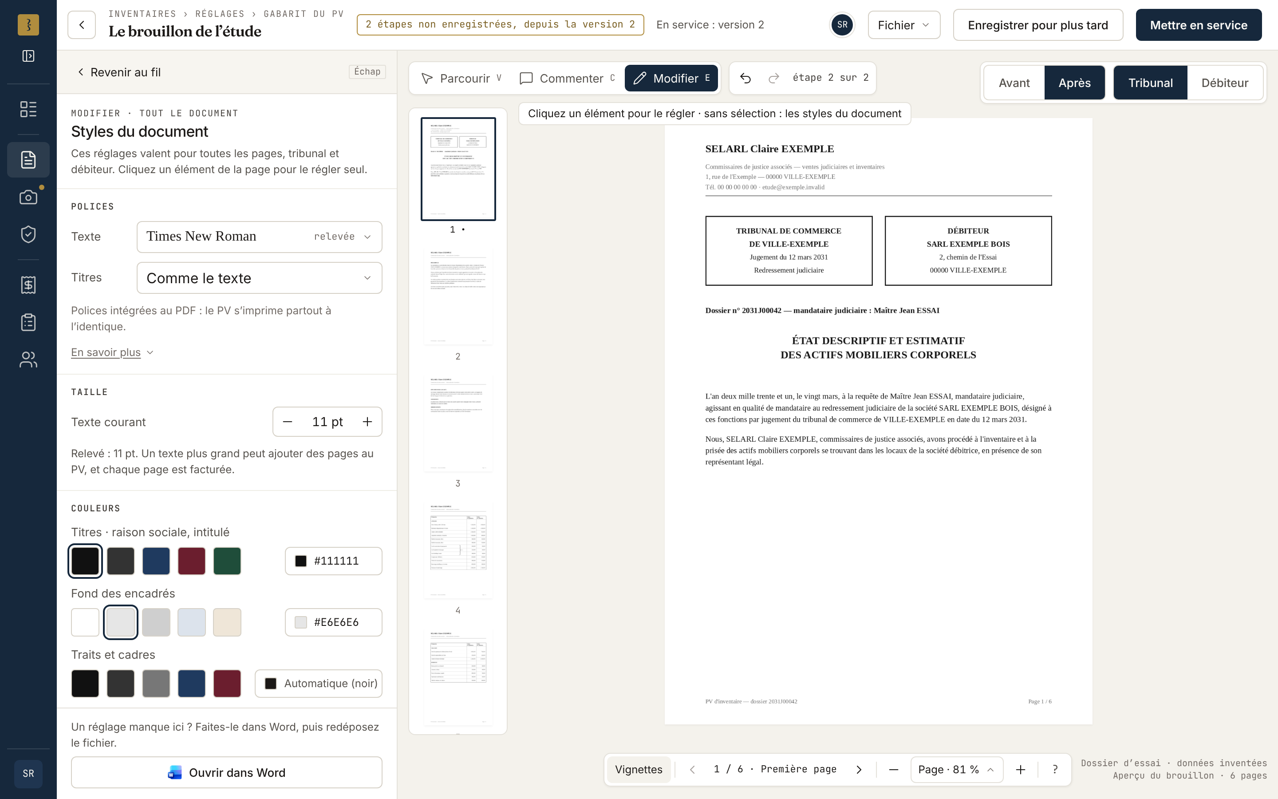This screenshot has width=1278, height=799.
Task: Go to previous page arrow in footer
Action: (x=692, y=769)
